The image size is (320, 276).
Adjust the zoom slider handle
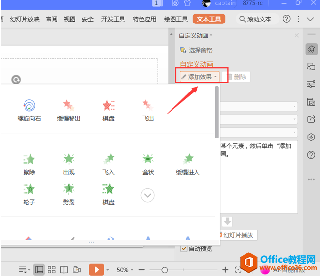[x=165, y=270]
